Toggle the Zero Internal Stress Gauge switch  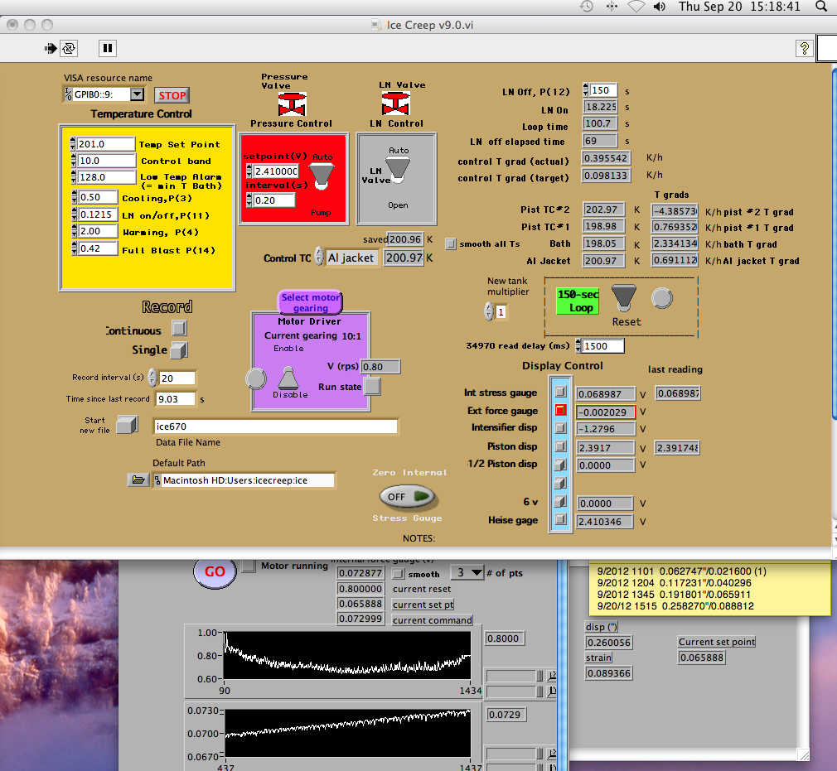coord(407,496)
